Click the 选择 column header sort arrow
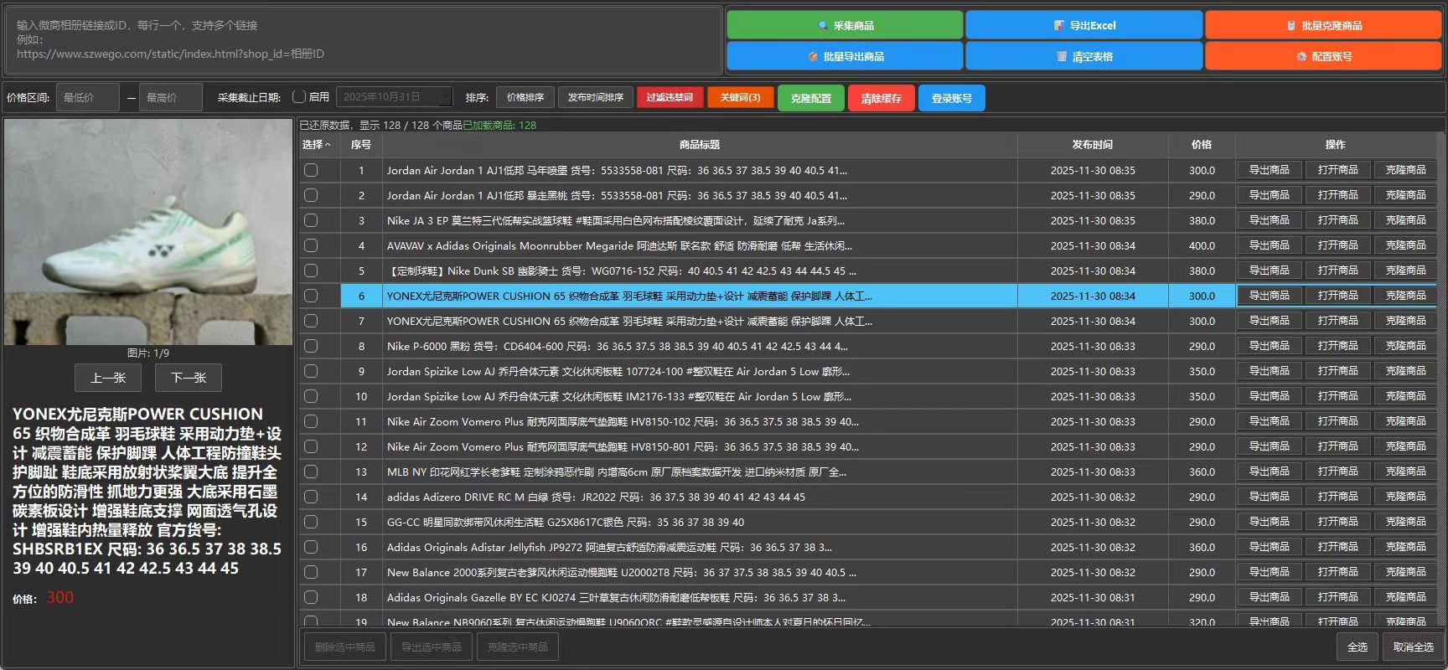 pos(328,145)
